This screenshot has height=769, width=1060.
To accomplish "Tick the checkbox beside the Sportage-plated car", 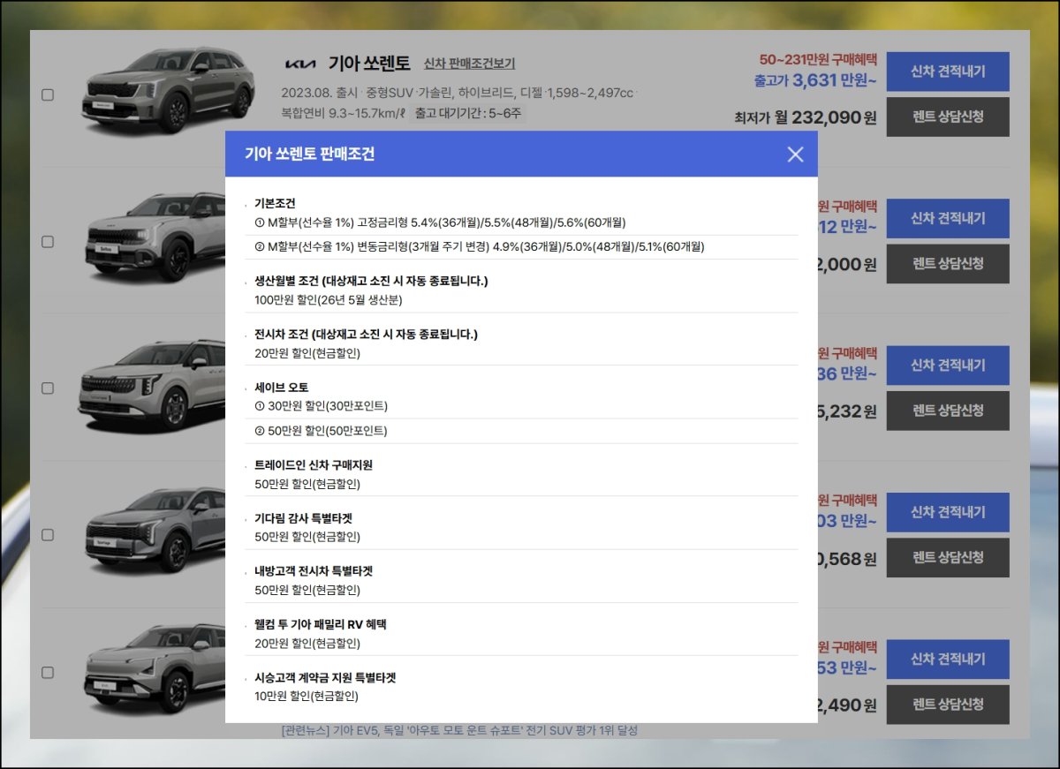I will [48, 534].
